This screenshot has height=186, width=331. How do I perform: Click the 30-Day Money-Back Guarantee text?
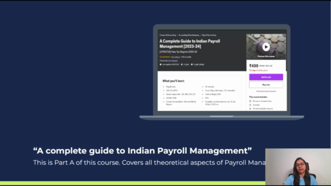click(266, 91)
